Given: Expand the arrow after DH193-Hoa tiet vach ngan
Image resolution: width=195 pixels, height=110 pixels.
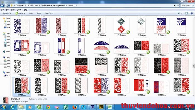Looking at the screenshot, I should click(x=67, y=6).
